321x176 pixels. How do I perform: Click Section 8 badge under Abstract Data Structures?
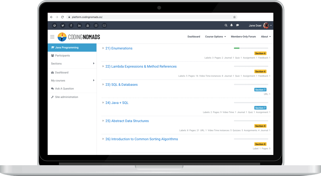(260, 126)
